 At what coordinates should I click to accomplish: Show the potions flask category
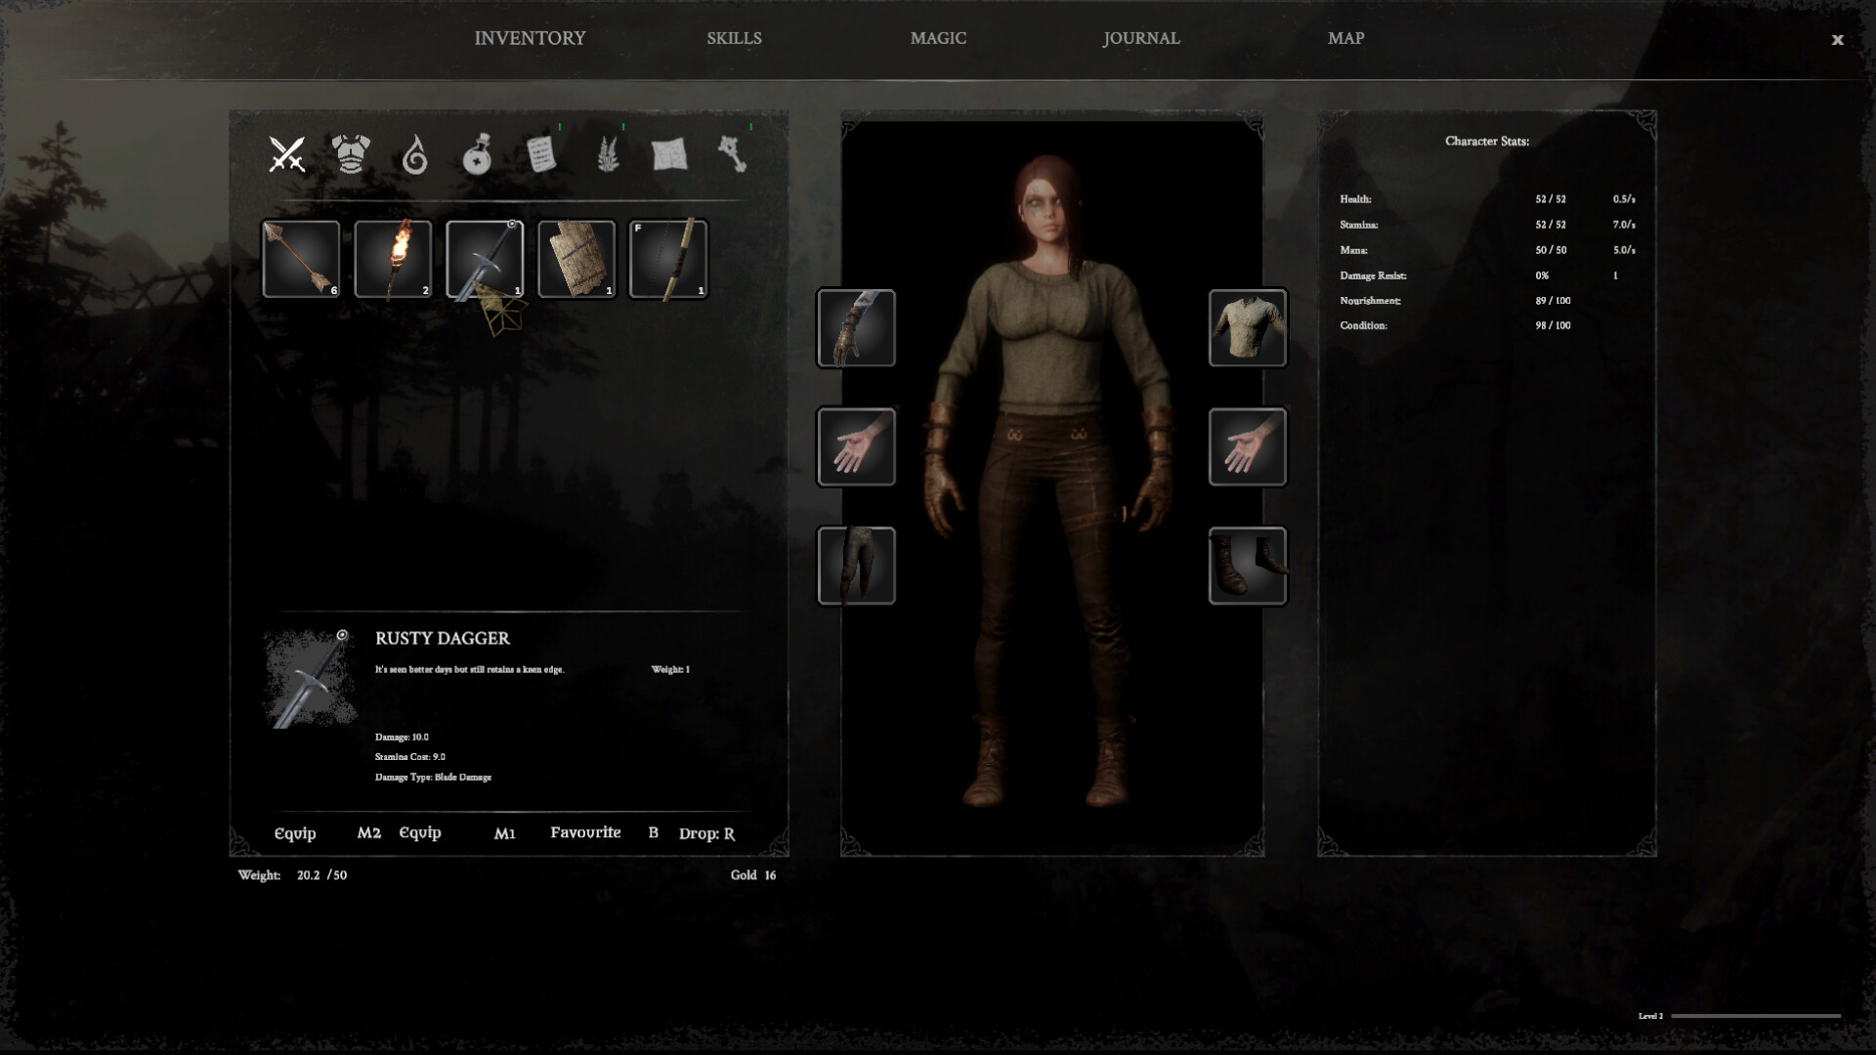(477, 154)
